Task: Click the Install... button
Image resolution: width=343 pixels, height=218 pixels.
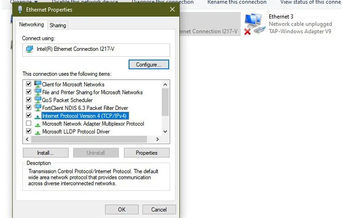Action: (45, 153)
